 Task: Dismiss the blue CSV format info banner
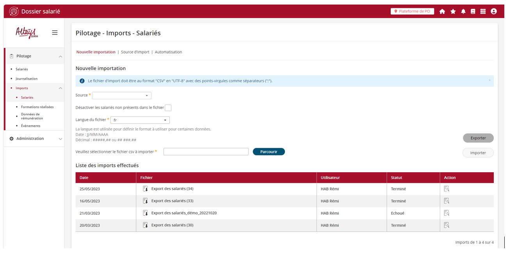pos(489,81)
